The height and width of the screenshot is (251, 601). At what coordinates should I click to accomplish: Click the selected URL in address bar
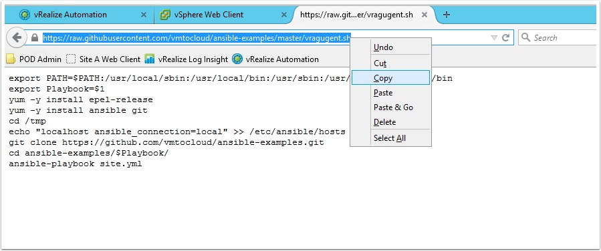[x=197, y=37]
